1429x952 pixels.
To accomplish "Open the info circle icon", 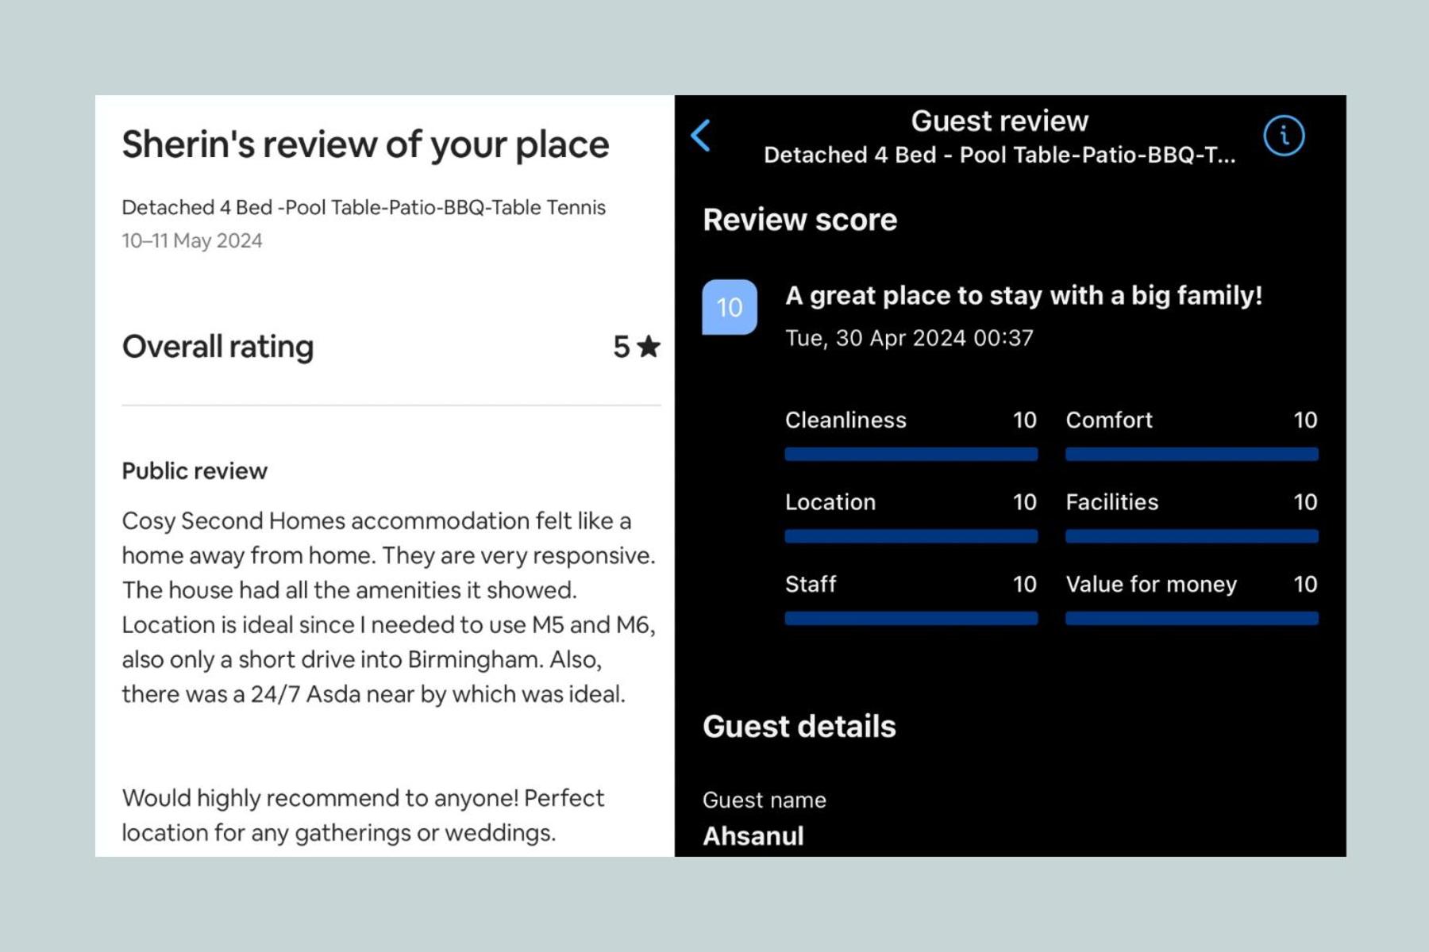I will pyautogui.click(x=1284, y=136).
